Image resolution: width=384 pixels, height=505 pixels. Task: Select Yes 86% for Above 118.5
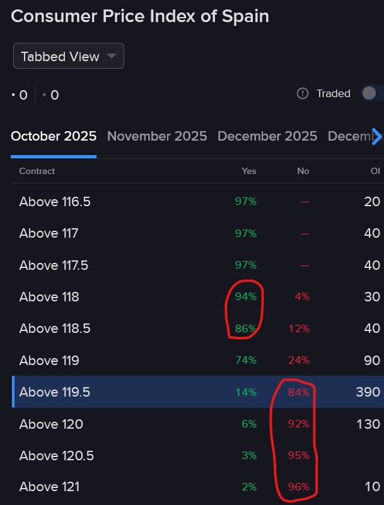[246, 328]
